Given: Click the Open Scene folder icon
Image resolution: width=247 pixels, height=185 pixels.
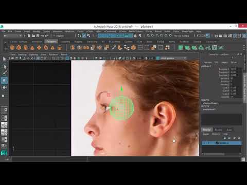Looking at the screenshot, I should (x=33, y=35).
